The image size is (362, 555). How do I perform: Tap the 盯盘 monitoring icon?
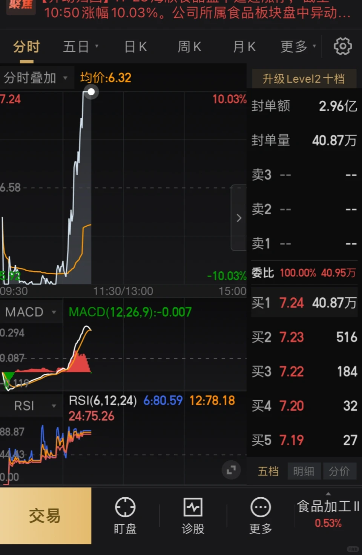pyautogui.click(x=125, y=515)
